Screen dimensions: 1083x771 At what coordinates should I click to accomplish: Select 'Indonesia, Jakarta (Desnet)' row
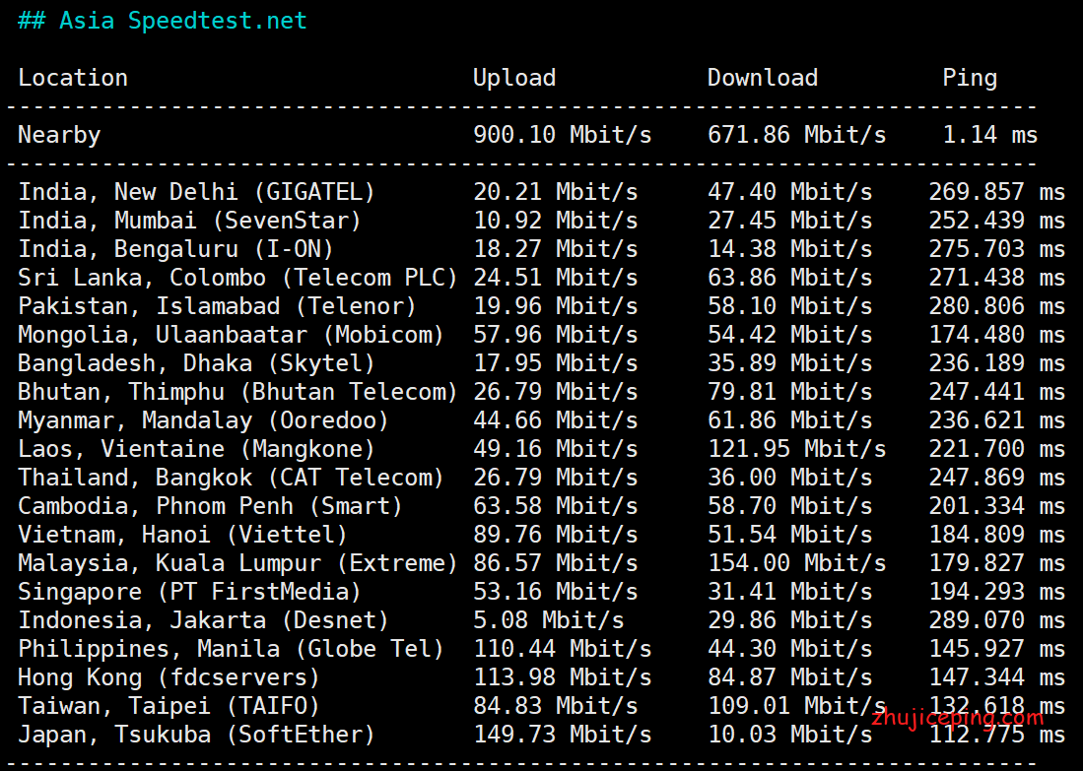coord(542,620)
